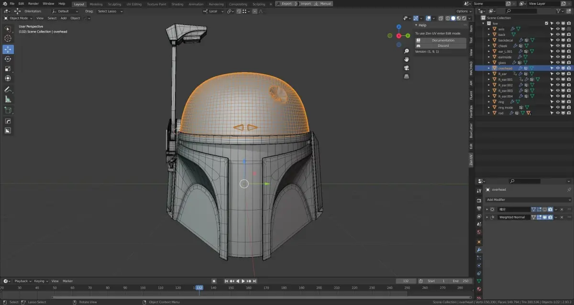Click the camera view icon in viewport

click(x=407, y=68)
